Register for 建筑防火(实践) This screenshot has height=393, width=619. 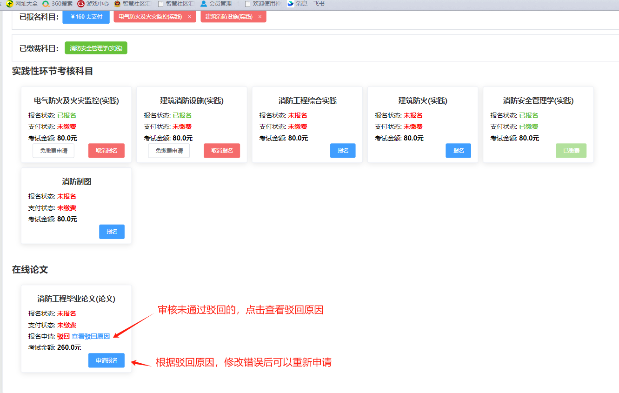[x=458, y=151]
